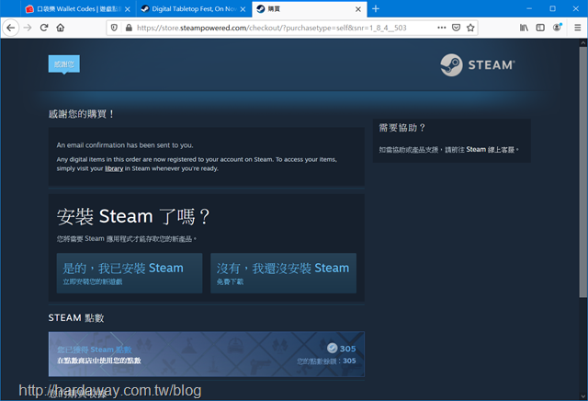
Task: Click the page vertical scrollbar thumb
Action: click(583, 172)
